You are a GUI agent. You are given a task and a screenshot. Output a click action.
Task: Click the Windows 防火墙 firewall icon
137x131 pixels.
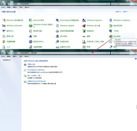pyautogui.click(x=84, y=26)
